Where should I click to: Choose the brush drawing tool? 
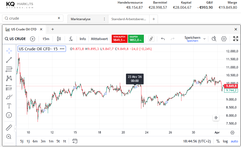(9, 97)
